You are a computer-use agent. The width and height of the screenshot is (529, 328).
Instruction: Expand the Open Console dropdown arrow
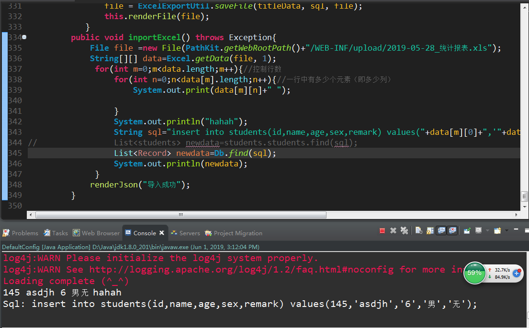click(x=506, y=230)
